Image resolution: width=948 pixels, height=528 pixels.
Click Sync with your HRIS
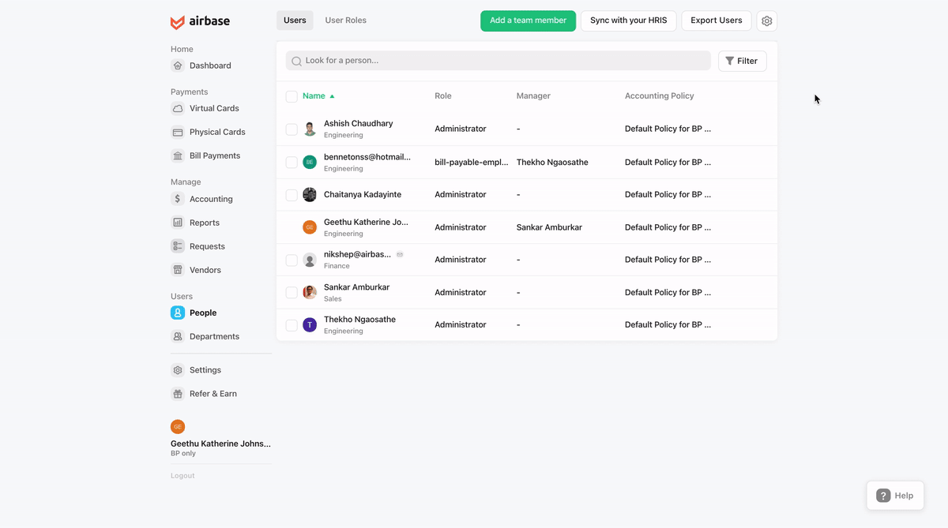click(x=628, y=21)
